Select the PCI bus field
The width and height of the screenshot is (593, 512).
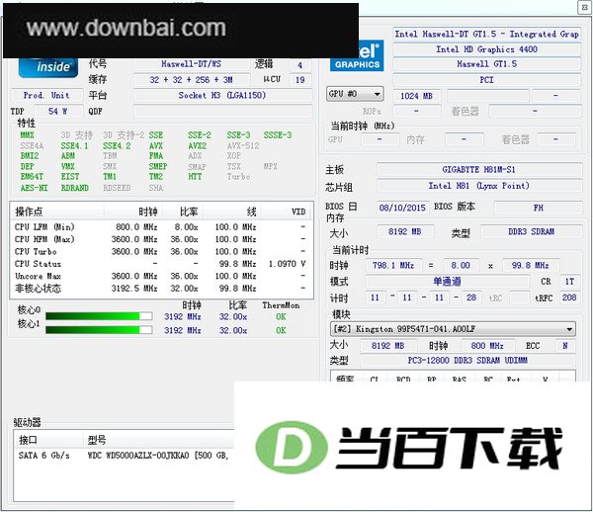(x=486, y=80)
